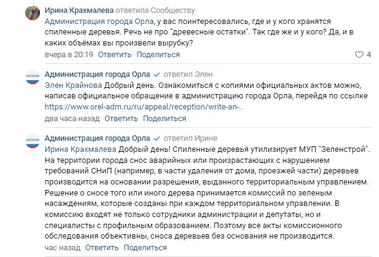This screenshot has height=257, width=379.
Task: Click the вчера в 20:19 timestamp
Action: [x=69, y=55]
